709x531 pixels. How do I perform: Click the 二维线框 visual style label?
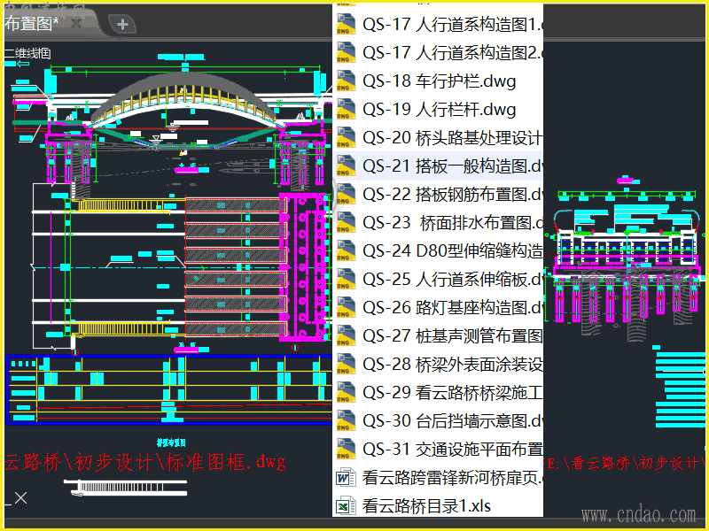click(x=28, y=53)
